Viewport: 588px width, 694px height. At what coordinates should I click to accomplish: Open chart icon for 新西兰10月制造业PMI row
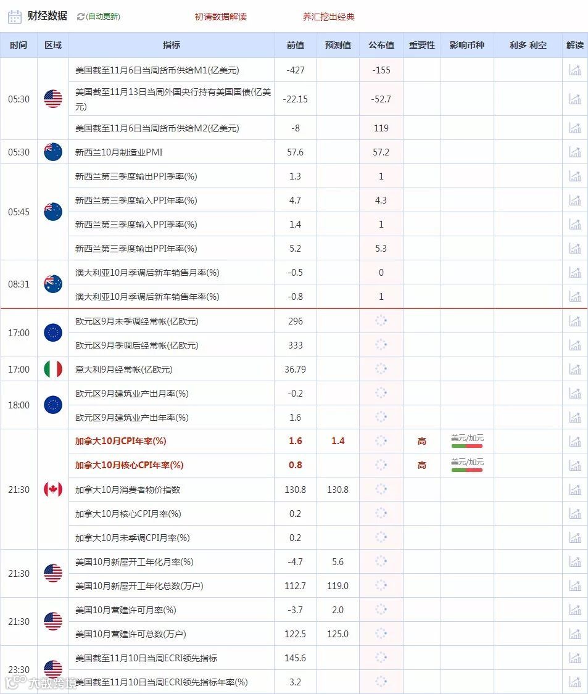pos(574,152)
